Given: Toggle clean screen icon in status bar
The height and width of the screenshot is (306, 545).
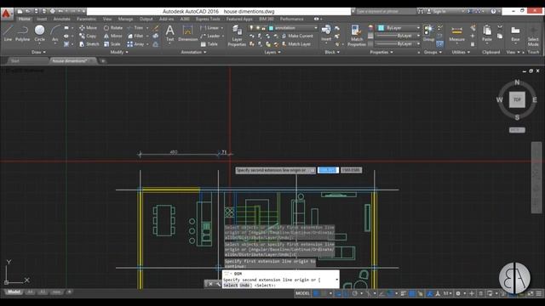Looking at the screenshot, I should [x=531, y=293].
